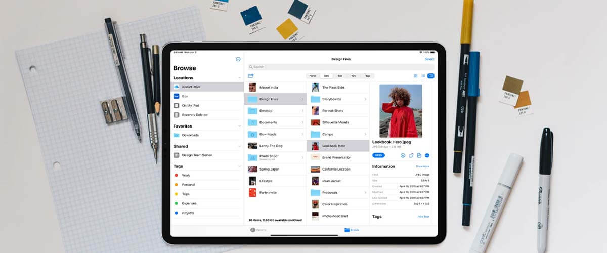Image resolution: width=607 pixels, height=253 pixels.
Task: Open the Plum Jacket file
Action: [338, 181]
